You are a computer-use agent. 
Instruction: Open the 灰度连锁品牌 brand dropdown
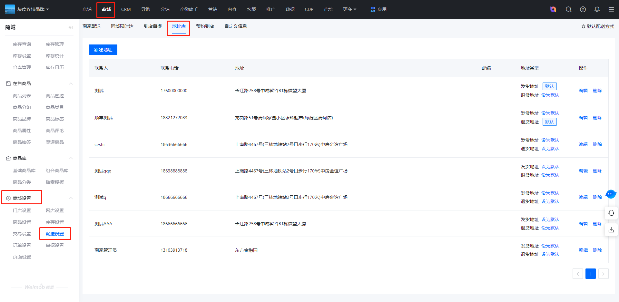[x=33, y=9]
